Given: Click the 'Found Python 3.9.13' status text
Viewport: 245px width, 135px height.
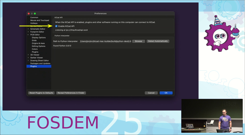Looking at the screenshot, I should [62, 46].
